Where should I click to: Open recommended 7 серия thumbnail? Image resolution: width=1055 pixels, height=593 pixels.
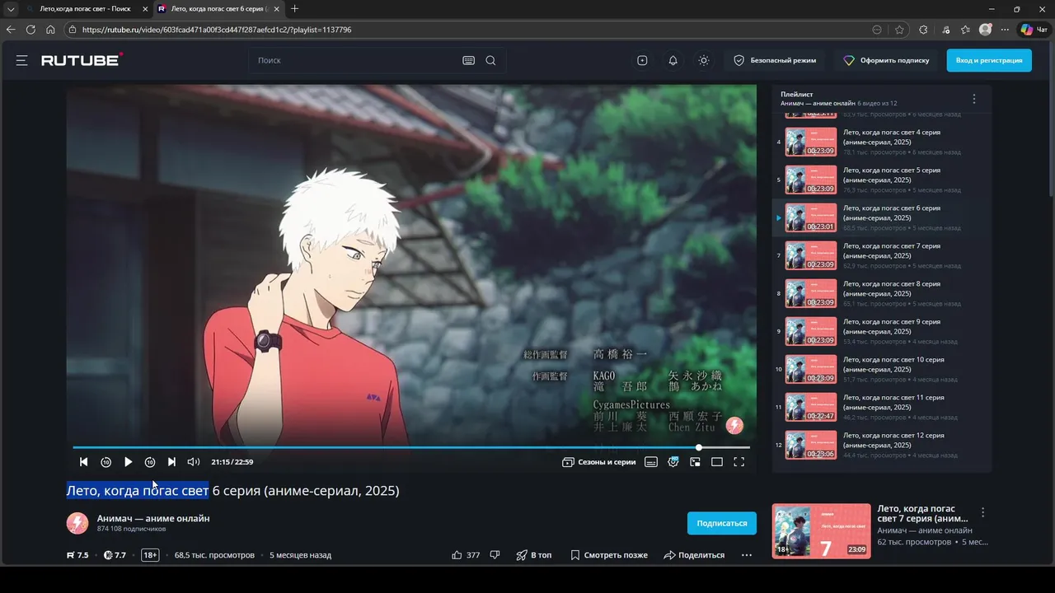pyautogui.click(x=821, y=531)
